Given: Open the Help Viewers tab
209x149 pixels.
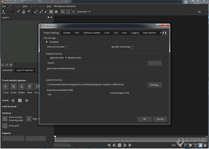Looking at the screenshot, I should coord(149,33).
